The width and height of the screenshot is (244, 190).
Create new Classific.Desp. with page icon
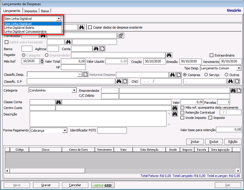pyautogui.click(x=86, y=74)
